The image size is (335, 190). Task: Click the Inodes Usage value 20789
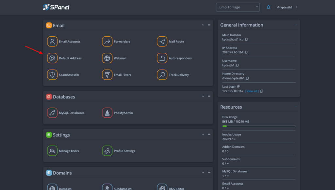[226, 139]
